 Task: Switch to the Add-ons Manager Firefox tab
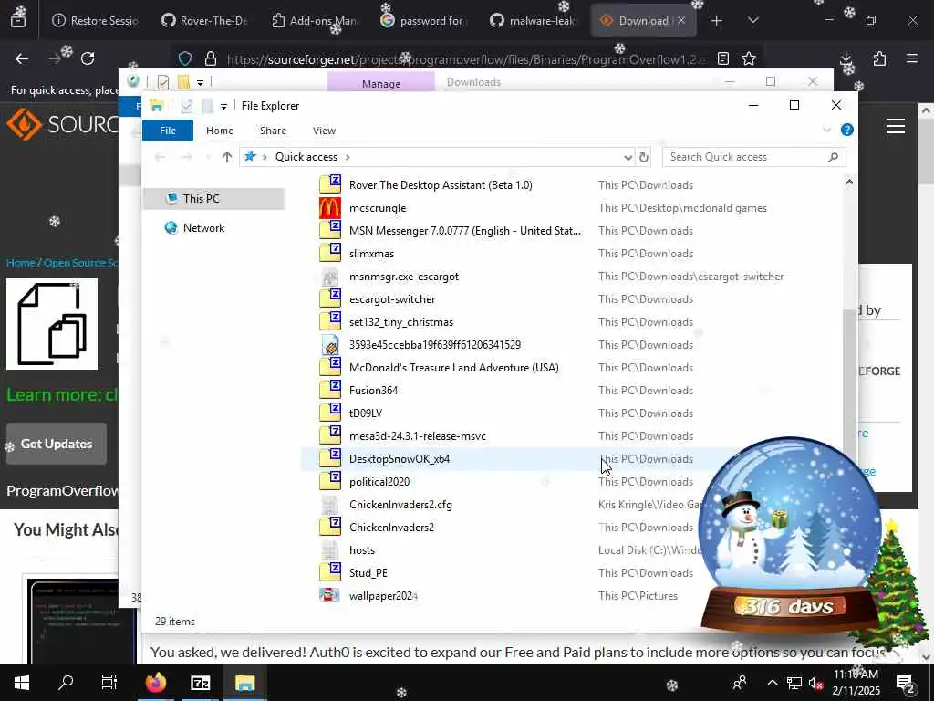coord(316,20)
